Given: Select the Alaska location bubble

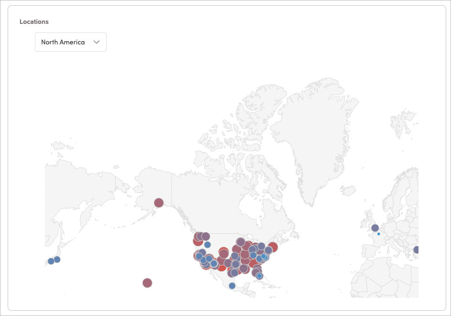Looking at the screenshot, I should (x=159, y=203).
